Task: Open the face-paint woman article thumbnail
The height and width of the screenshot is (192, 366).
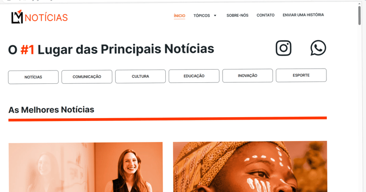Action: 250,167
